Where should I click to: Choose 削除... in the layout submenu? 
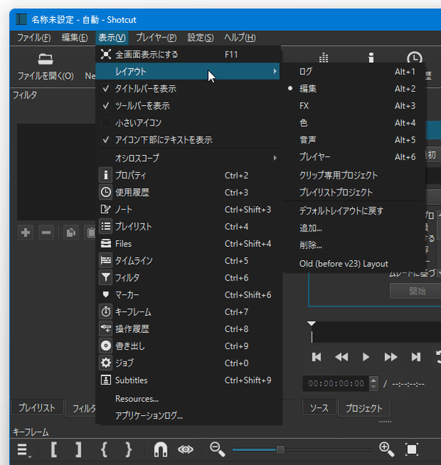tap(354, 245)
